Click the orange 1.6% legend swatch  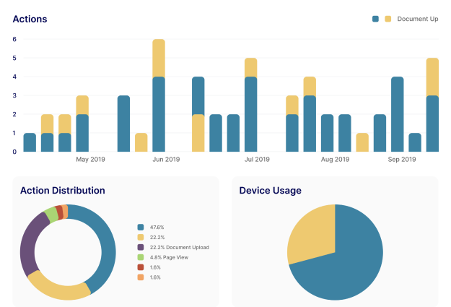140,277
